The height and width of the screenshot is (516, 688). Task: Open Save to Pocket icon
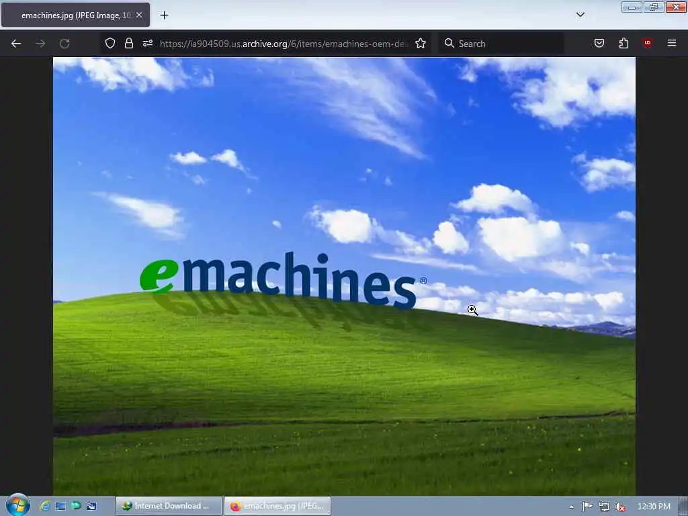coord(599,43)
